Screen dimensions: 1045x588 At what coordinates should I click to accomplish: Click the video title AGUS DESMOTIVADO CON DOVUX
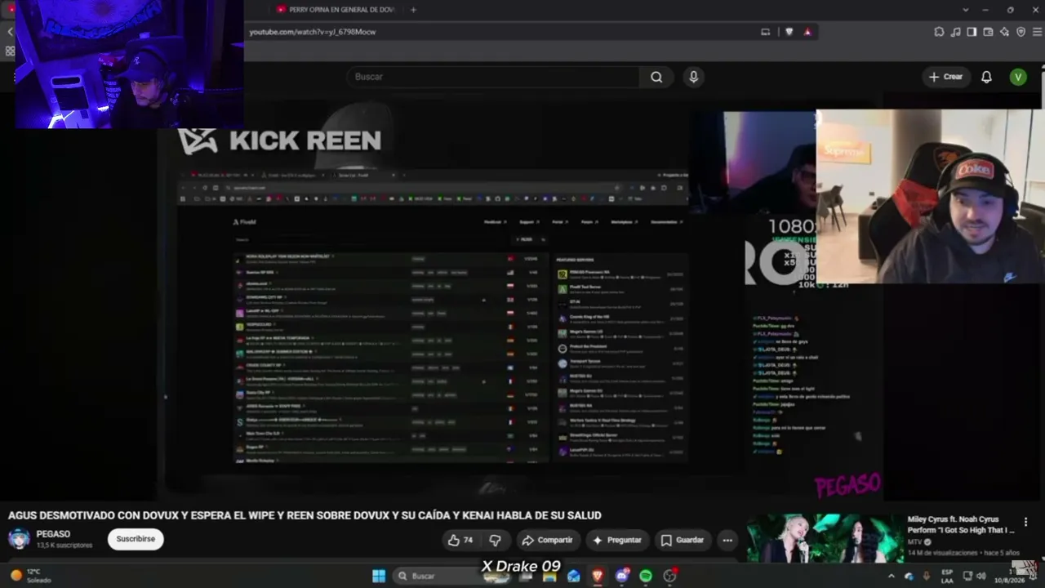tap(305, 515)
